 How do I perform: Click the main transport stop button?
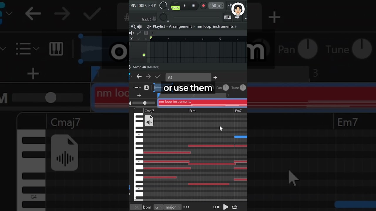[193, 6]
